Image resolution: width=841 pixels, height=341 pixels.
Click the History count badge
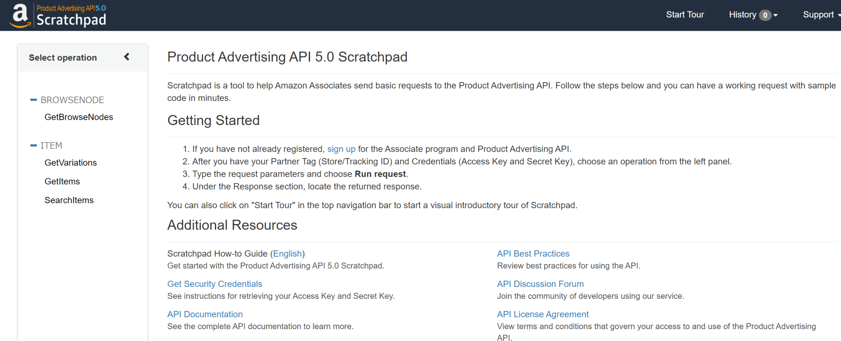[765, 15]
